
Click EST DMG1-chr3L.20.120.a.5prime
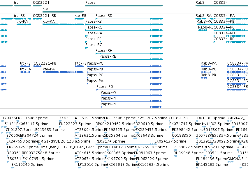pyautogui.click(x=40, y=144)
